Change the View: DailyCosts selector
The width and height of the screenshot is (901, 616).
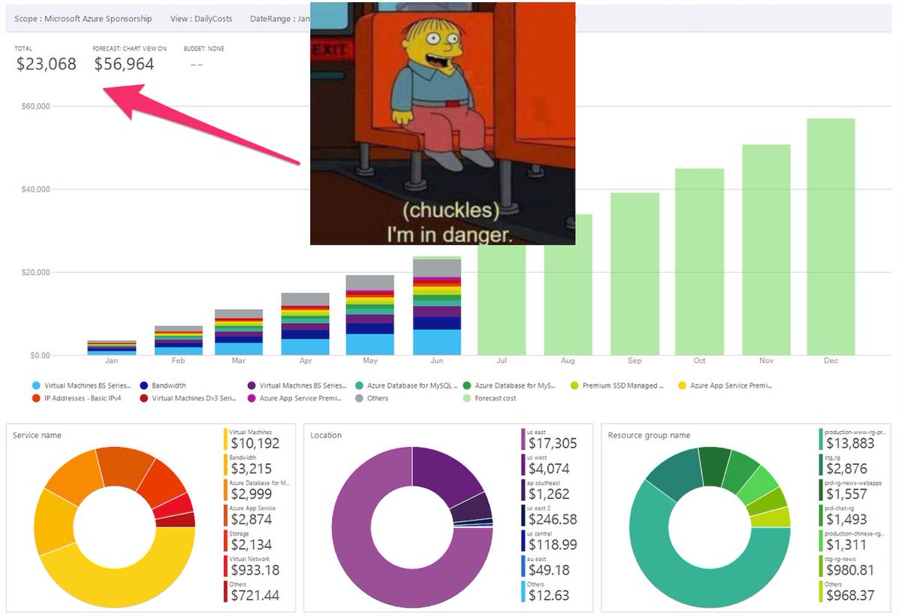201,19
